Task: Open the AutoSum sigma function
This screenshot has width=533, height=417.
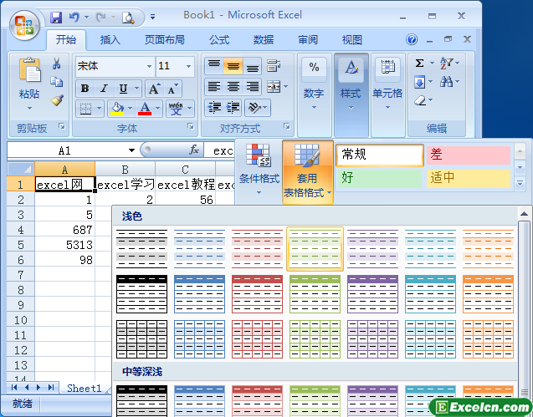Action: (x=420, y=64)
